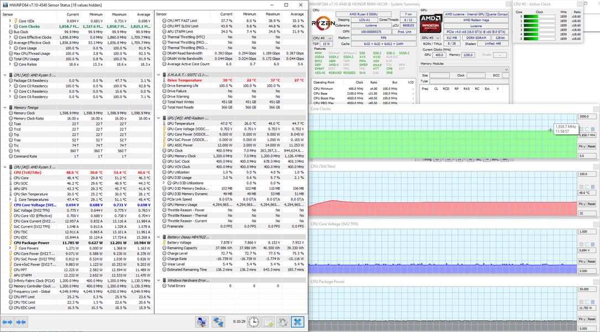Image resolution: width=600 pixels, height=332 pixels.
Task: Expand the Core Clocks row
Action: [x=11, y=27]
